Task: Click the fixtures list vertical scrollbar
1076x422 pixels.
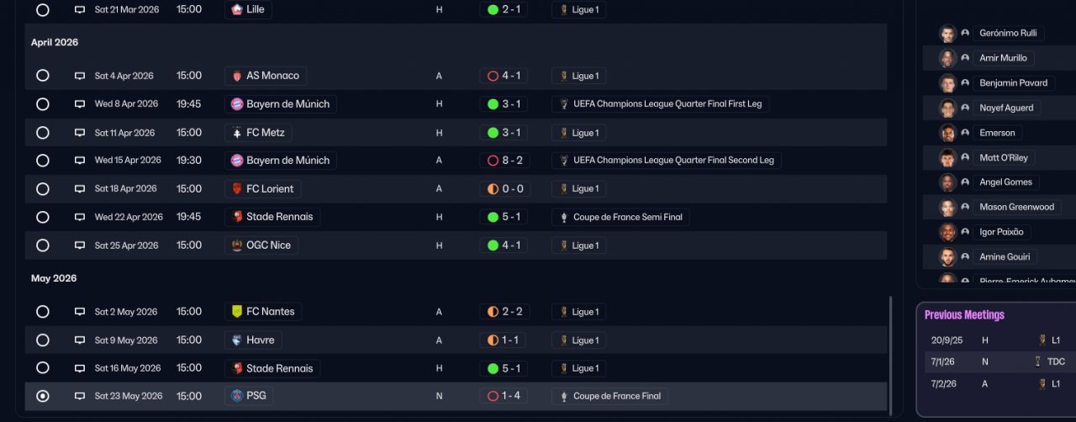Action: [x=889, y=353]
